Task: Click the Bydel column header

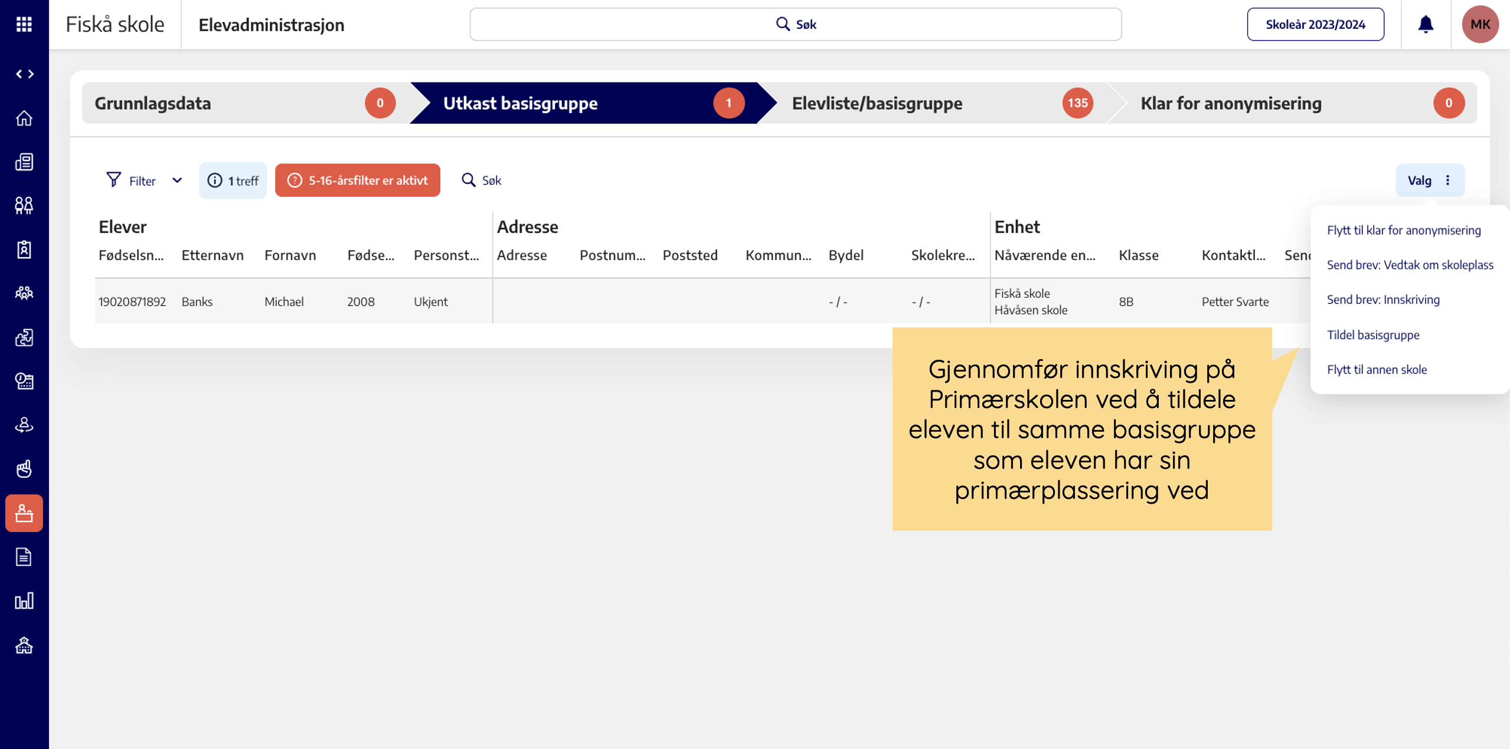Action: 846,255
